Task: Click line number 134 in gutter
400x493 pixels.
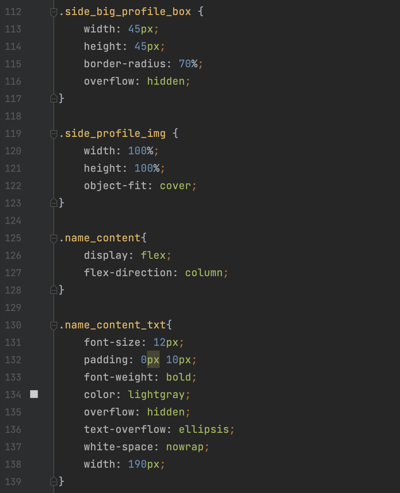Action: tap(13, 394)
